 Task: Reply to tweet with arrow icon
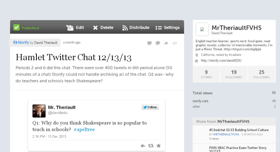143,146
